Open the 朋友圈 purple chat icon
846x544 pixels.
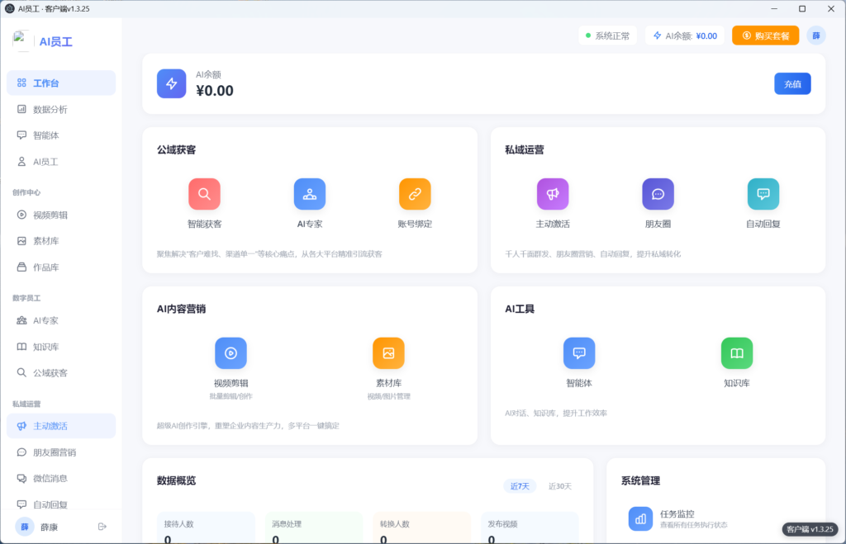(658, 194)
